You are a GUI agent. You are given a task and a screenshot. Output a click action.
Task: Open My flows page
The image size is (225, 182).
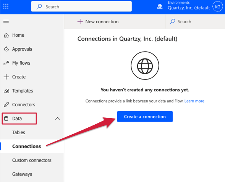coord(21,63)
